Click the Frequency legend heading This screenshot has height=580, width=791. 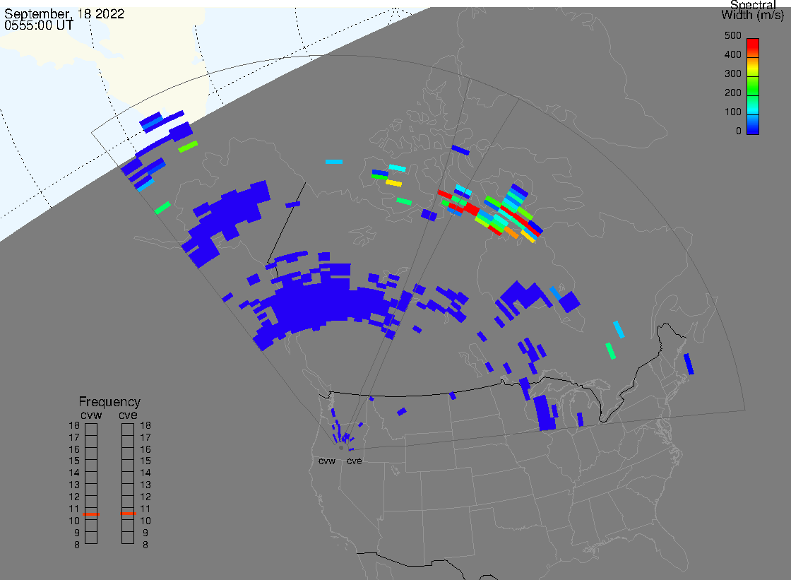[x=109, y=402]
